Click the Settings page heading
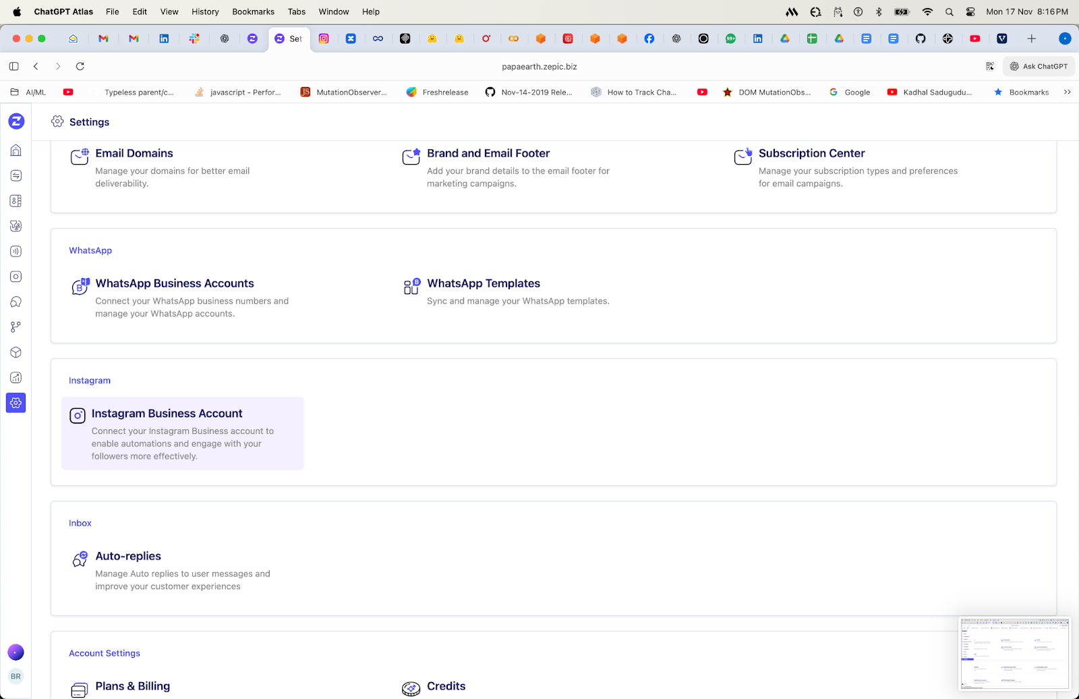The height and width of the screenshot is (699, 1079). point(89,122)
